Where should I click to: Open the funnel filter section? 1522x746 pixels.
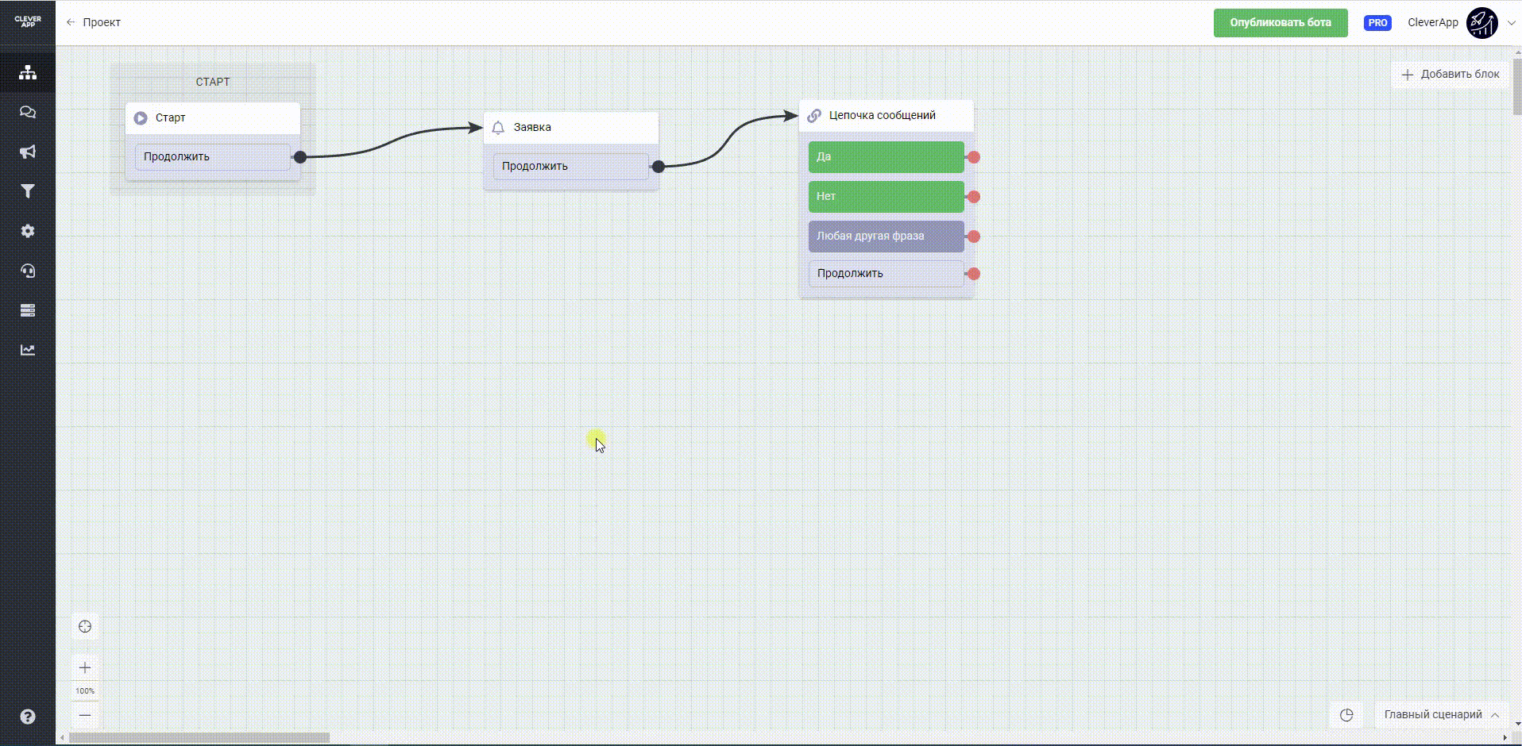click(x=28, y=191)
